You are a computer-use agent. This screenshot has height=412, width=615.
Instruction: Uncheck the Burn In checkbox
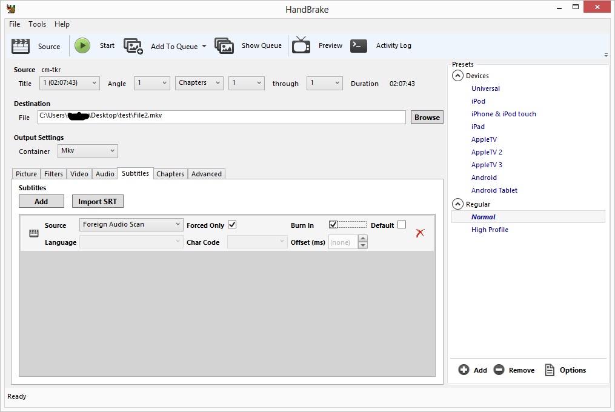point(333,224)
